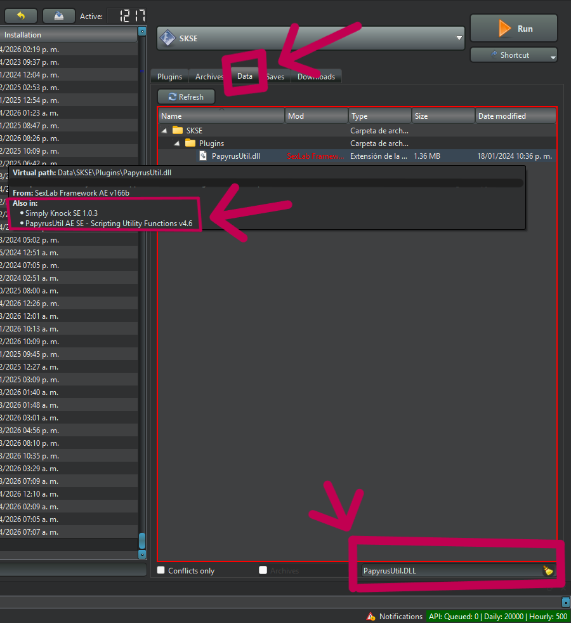Click the Run button
Screen dimensions: 571x623
[514, 28]
